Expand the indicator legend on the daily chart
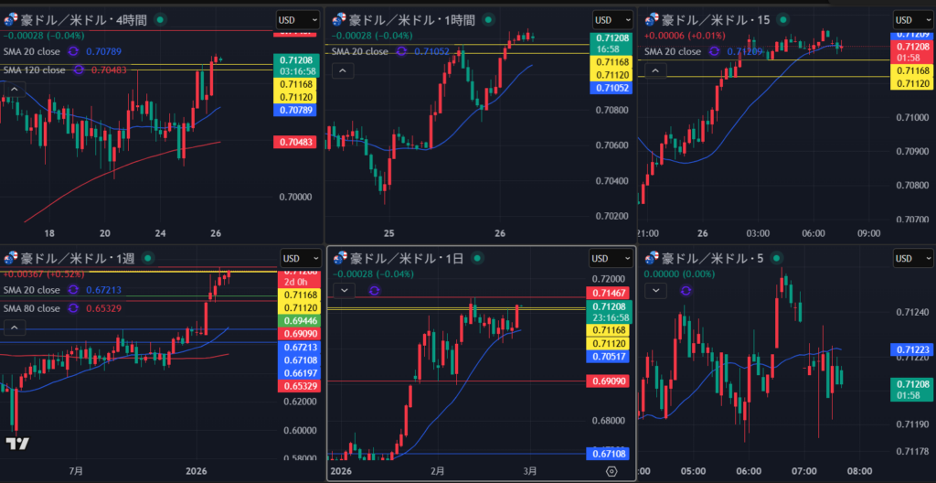936x483 pixels. [x=343, y=290]
